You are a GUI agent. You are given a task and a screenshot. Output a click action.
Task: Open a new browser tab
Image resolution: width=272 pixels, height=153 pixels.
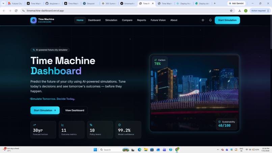pos(215,3)
